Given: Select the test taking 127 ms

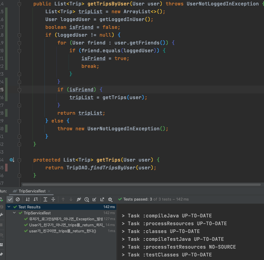Looking at the screenshot, I should 61,219.
